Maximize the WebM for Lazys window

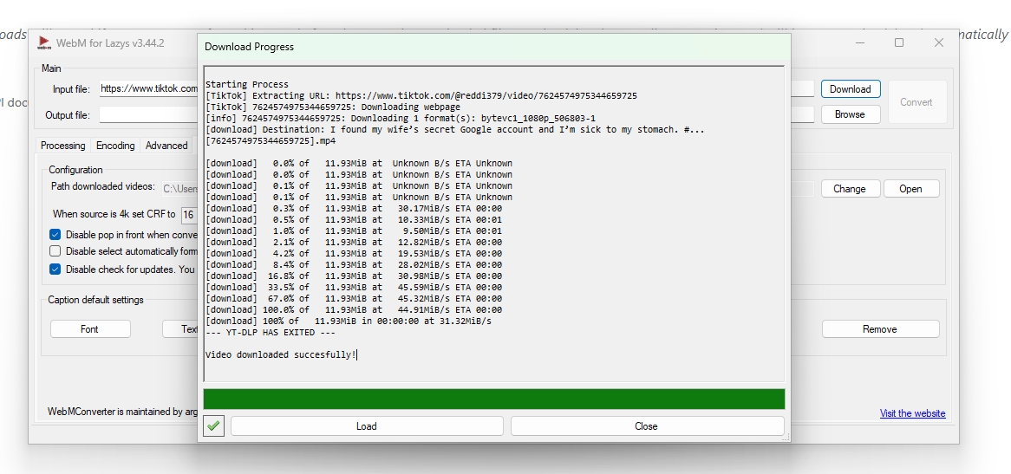coord(899,42)
